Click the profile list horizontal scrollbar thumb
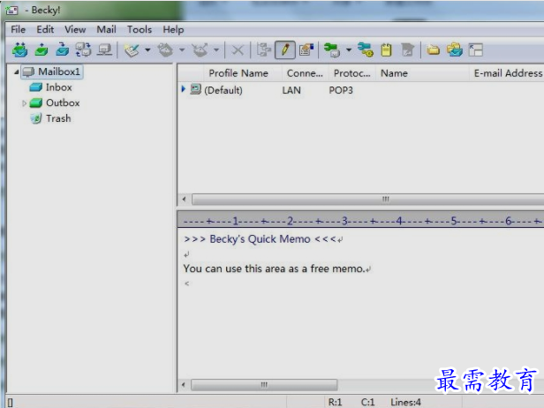This screenshot has height=408, width=544. tap(367, 200)
